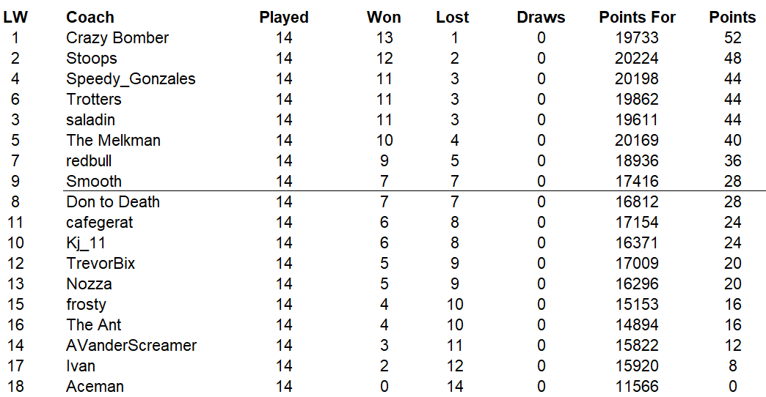Click the Coach column header
Viewport: 766px width, 397px height.
(90, 18)
